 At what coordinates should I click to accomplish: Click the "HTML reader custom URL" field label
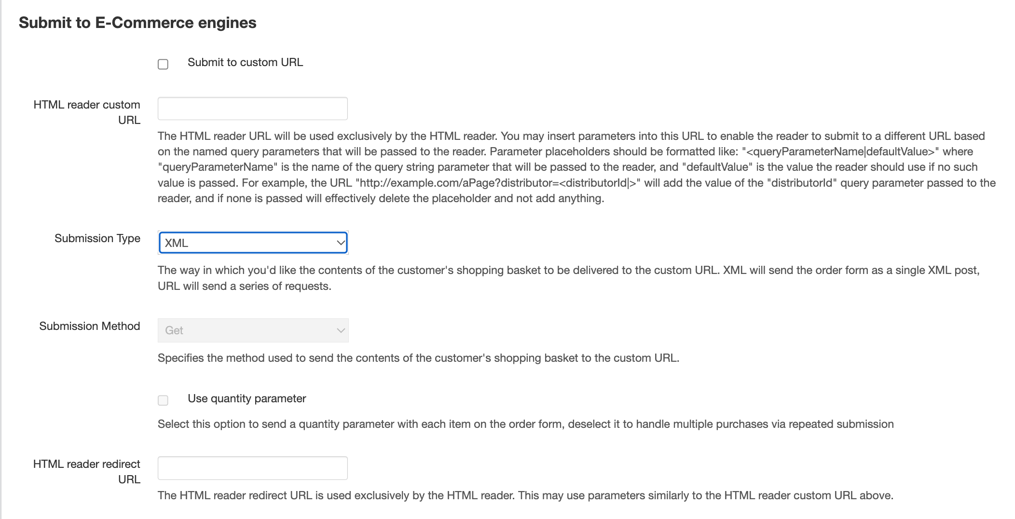point(87,112)
